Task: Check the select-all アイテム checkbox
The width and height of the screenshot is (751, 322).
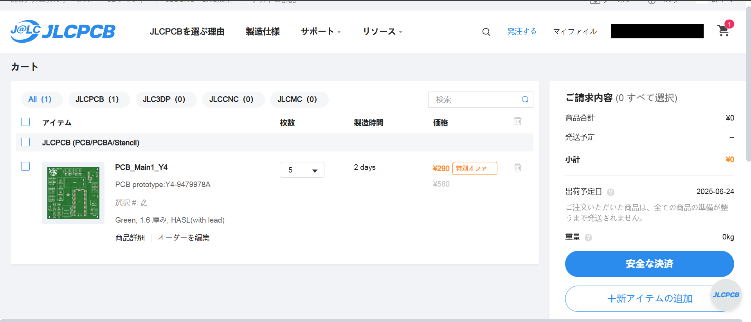Action: click(25, 122)
